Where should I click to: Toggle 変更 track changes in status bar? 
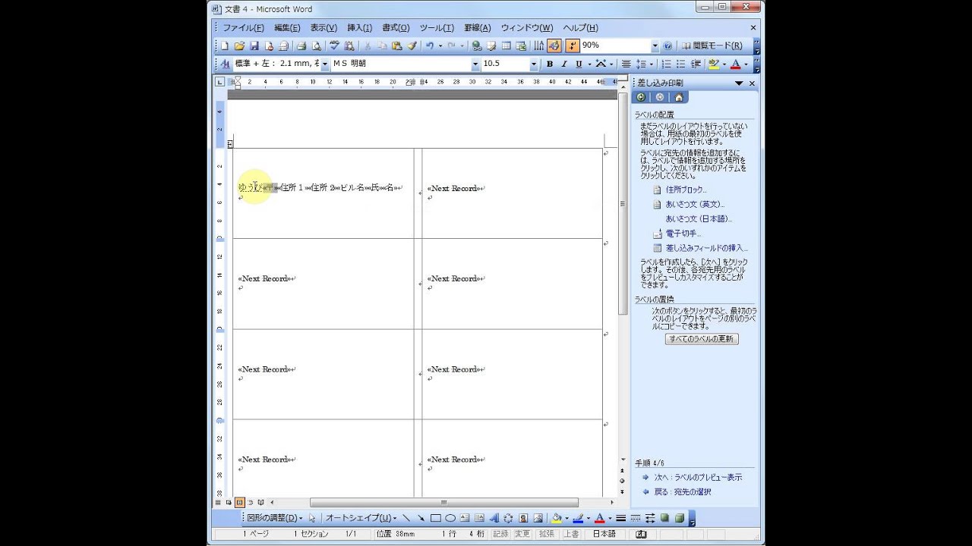click(x=522, y=534)
